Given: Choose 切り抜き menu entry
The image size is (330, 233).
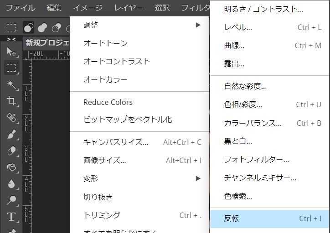Looking at the screenshot, I should click(x=140, y=197).
